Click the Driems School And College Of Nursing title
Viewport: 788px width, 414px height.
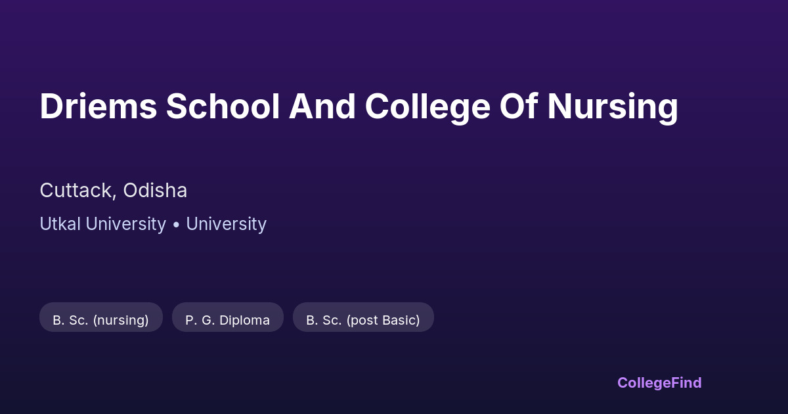tap(359, 106)
